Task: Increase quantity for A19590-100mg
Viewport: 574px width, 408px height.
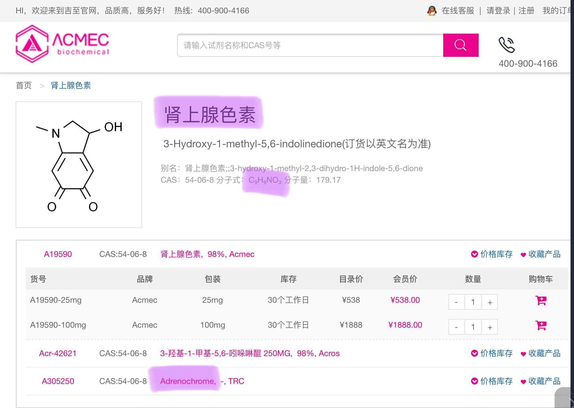Action: (x=490, y=327)
